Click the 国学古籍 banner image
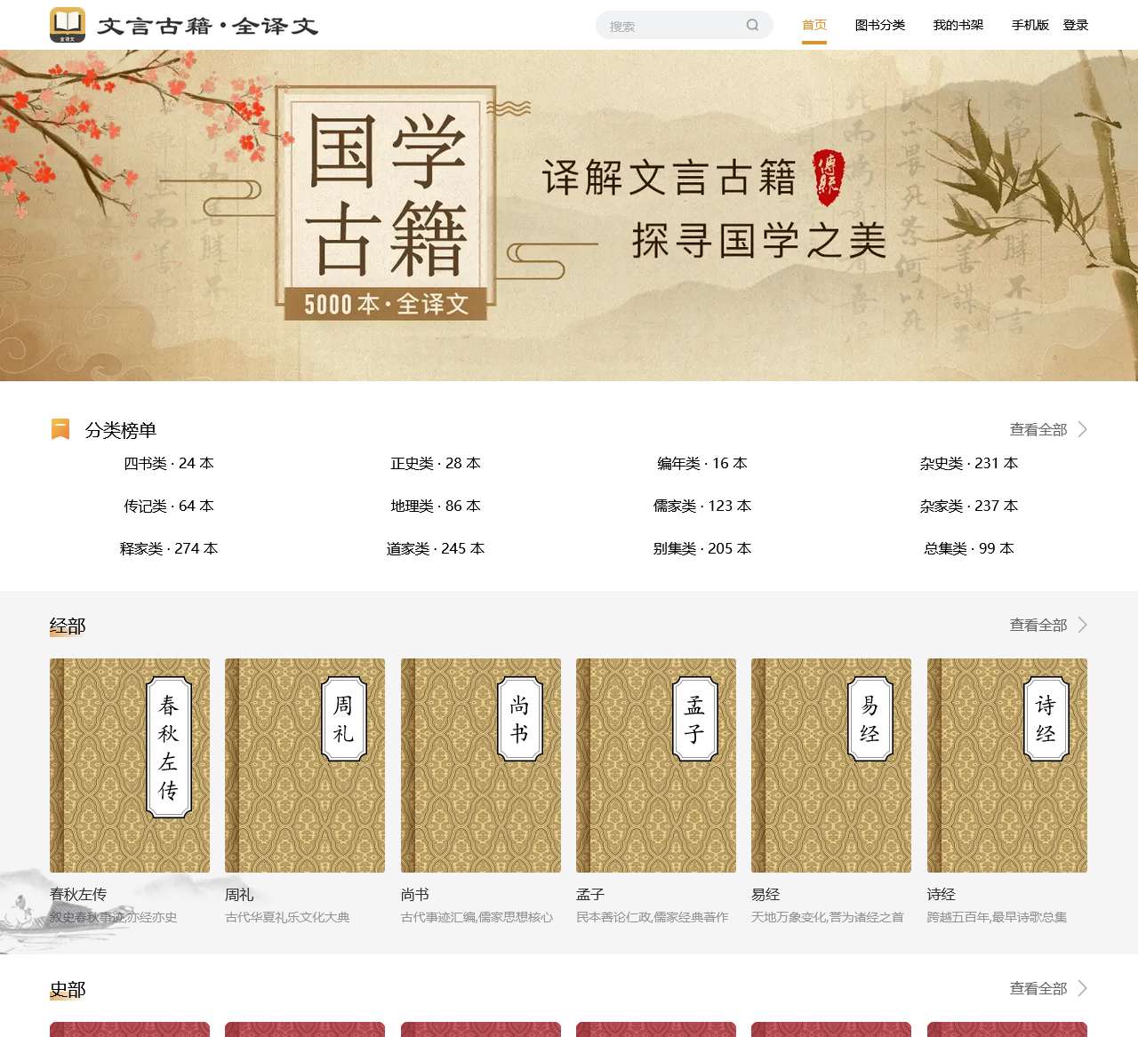The height and width of the screenshot is (1037, 1138). tap(569, 215)
